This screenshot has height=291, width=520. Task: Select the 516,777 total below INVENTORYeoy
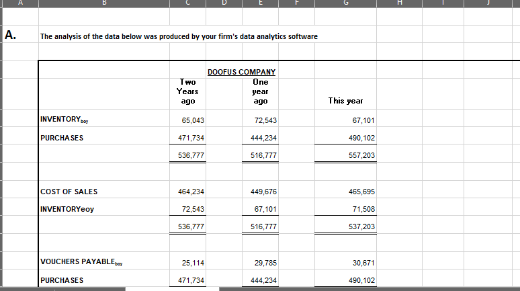[x=263, y=226]
